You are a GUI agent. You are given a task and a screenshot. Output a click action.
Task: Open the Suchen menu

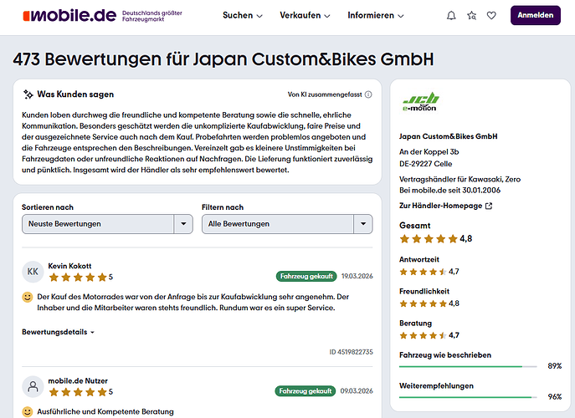point(243,16)
